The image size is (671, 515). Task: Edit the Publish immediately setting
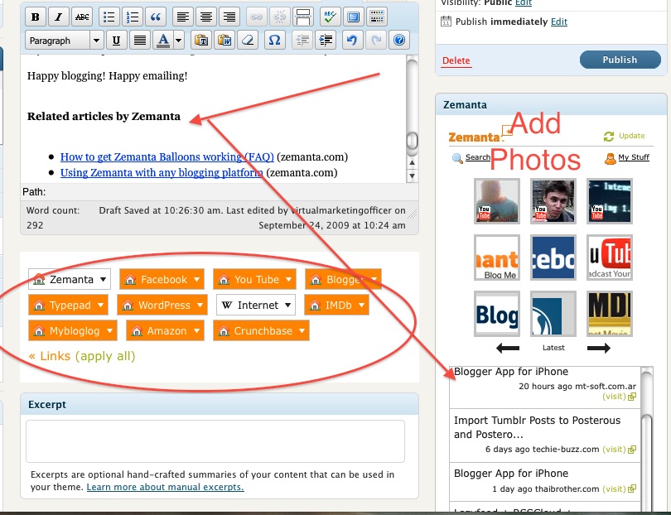coord(559,22)
